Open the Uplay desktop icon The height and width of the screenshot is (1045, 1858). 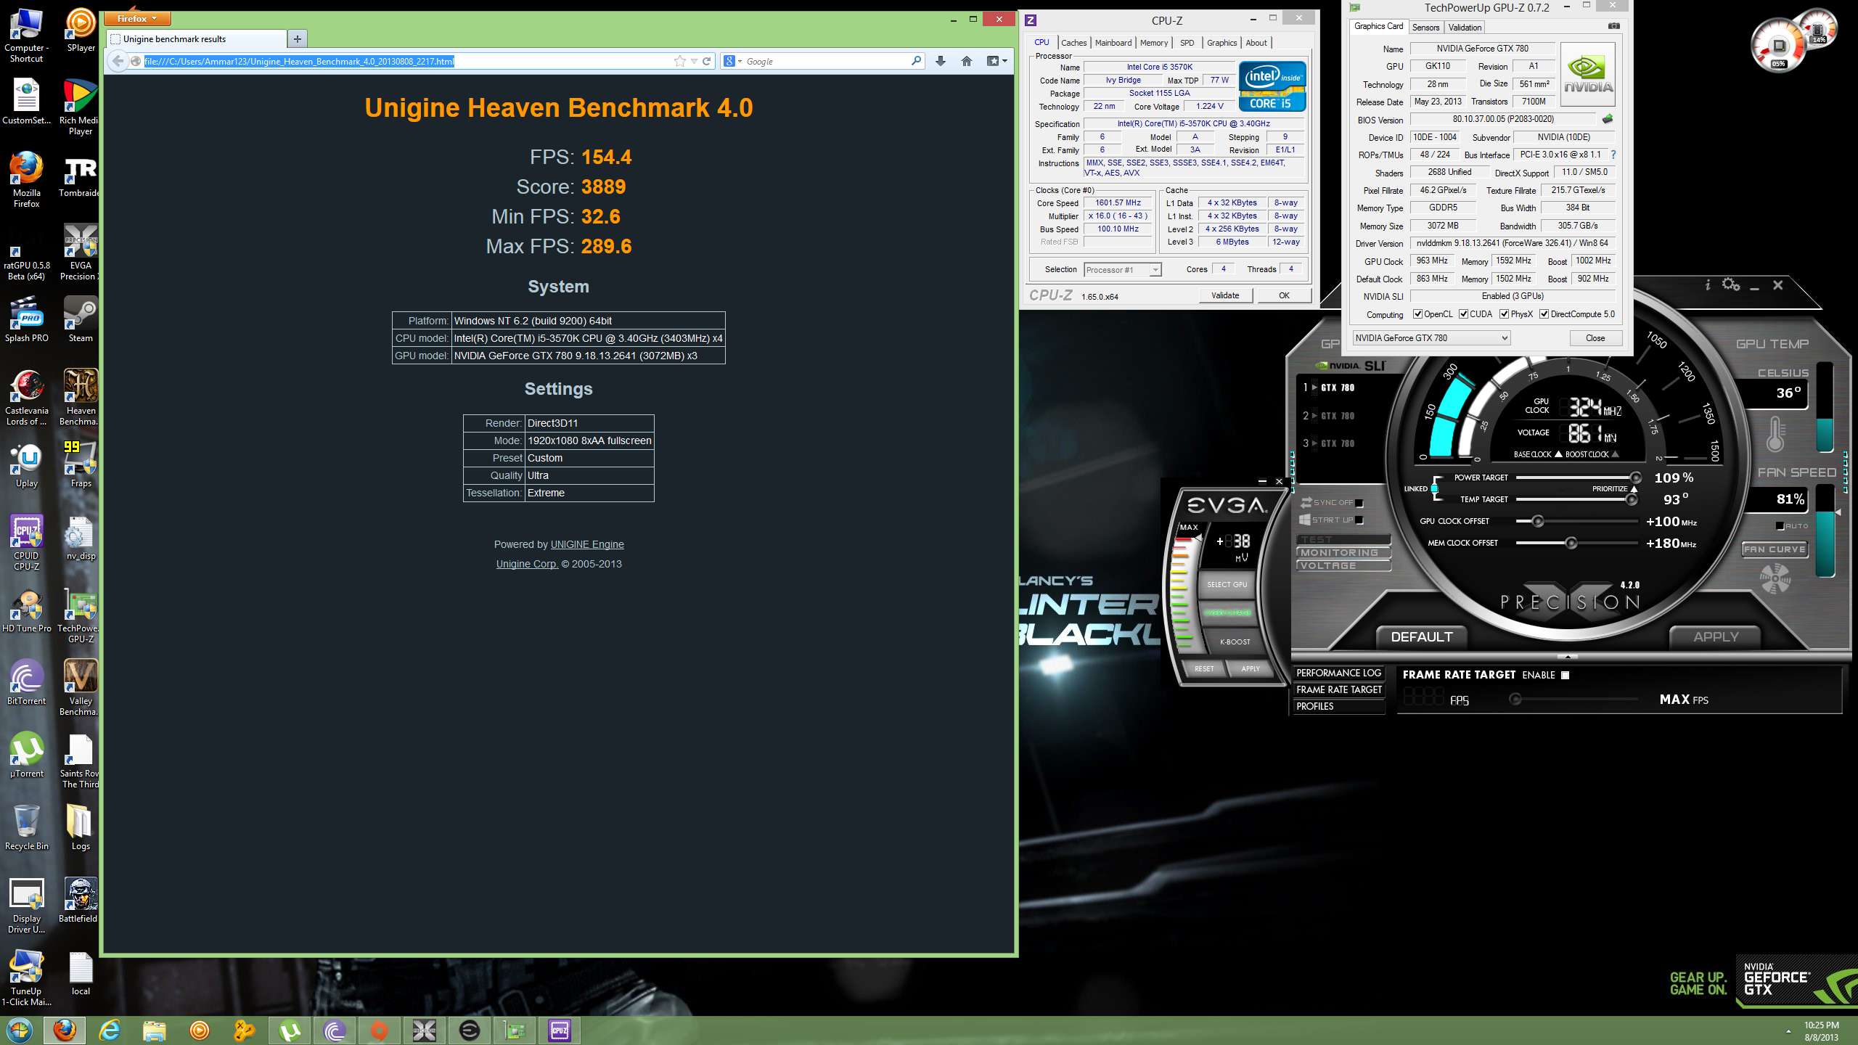(27, 463)
